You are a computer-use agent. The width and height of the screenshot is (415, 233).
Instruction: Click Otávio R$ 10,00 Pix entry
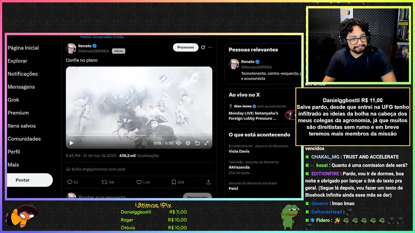pyautogui.click(x=154, y=228)
